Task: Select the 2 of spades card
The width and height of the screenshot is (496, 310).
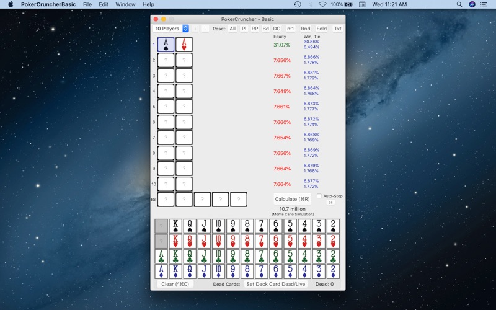Action: [x=333, y=226]
